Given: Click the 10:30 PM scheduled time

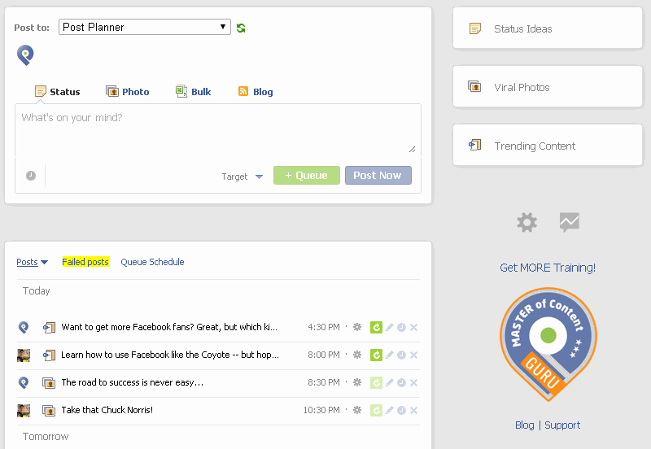Looking at the screenshot, I should (321, 410).
